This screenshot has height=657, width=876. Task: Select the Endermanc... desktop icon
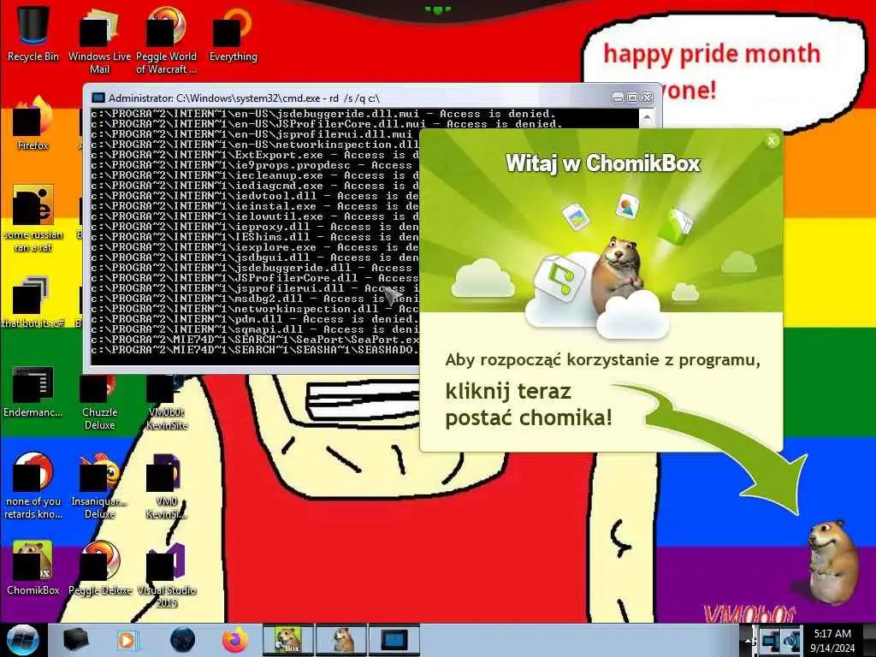point(33,391)
